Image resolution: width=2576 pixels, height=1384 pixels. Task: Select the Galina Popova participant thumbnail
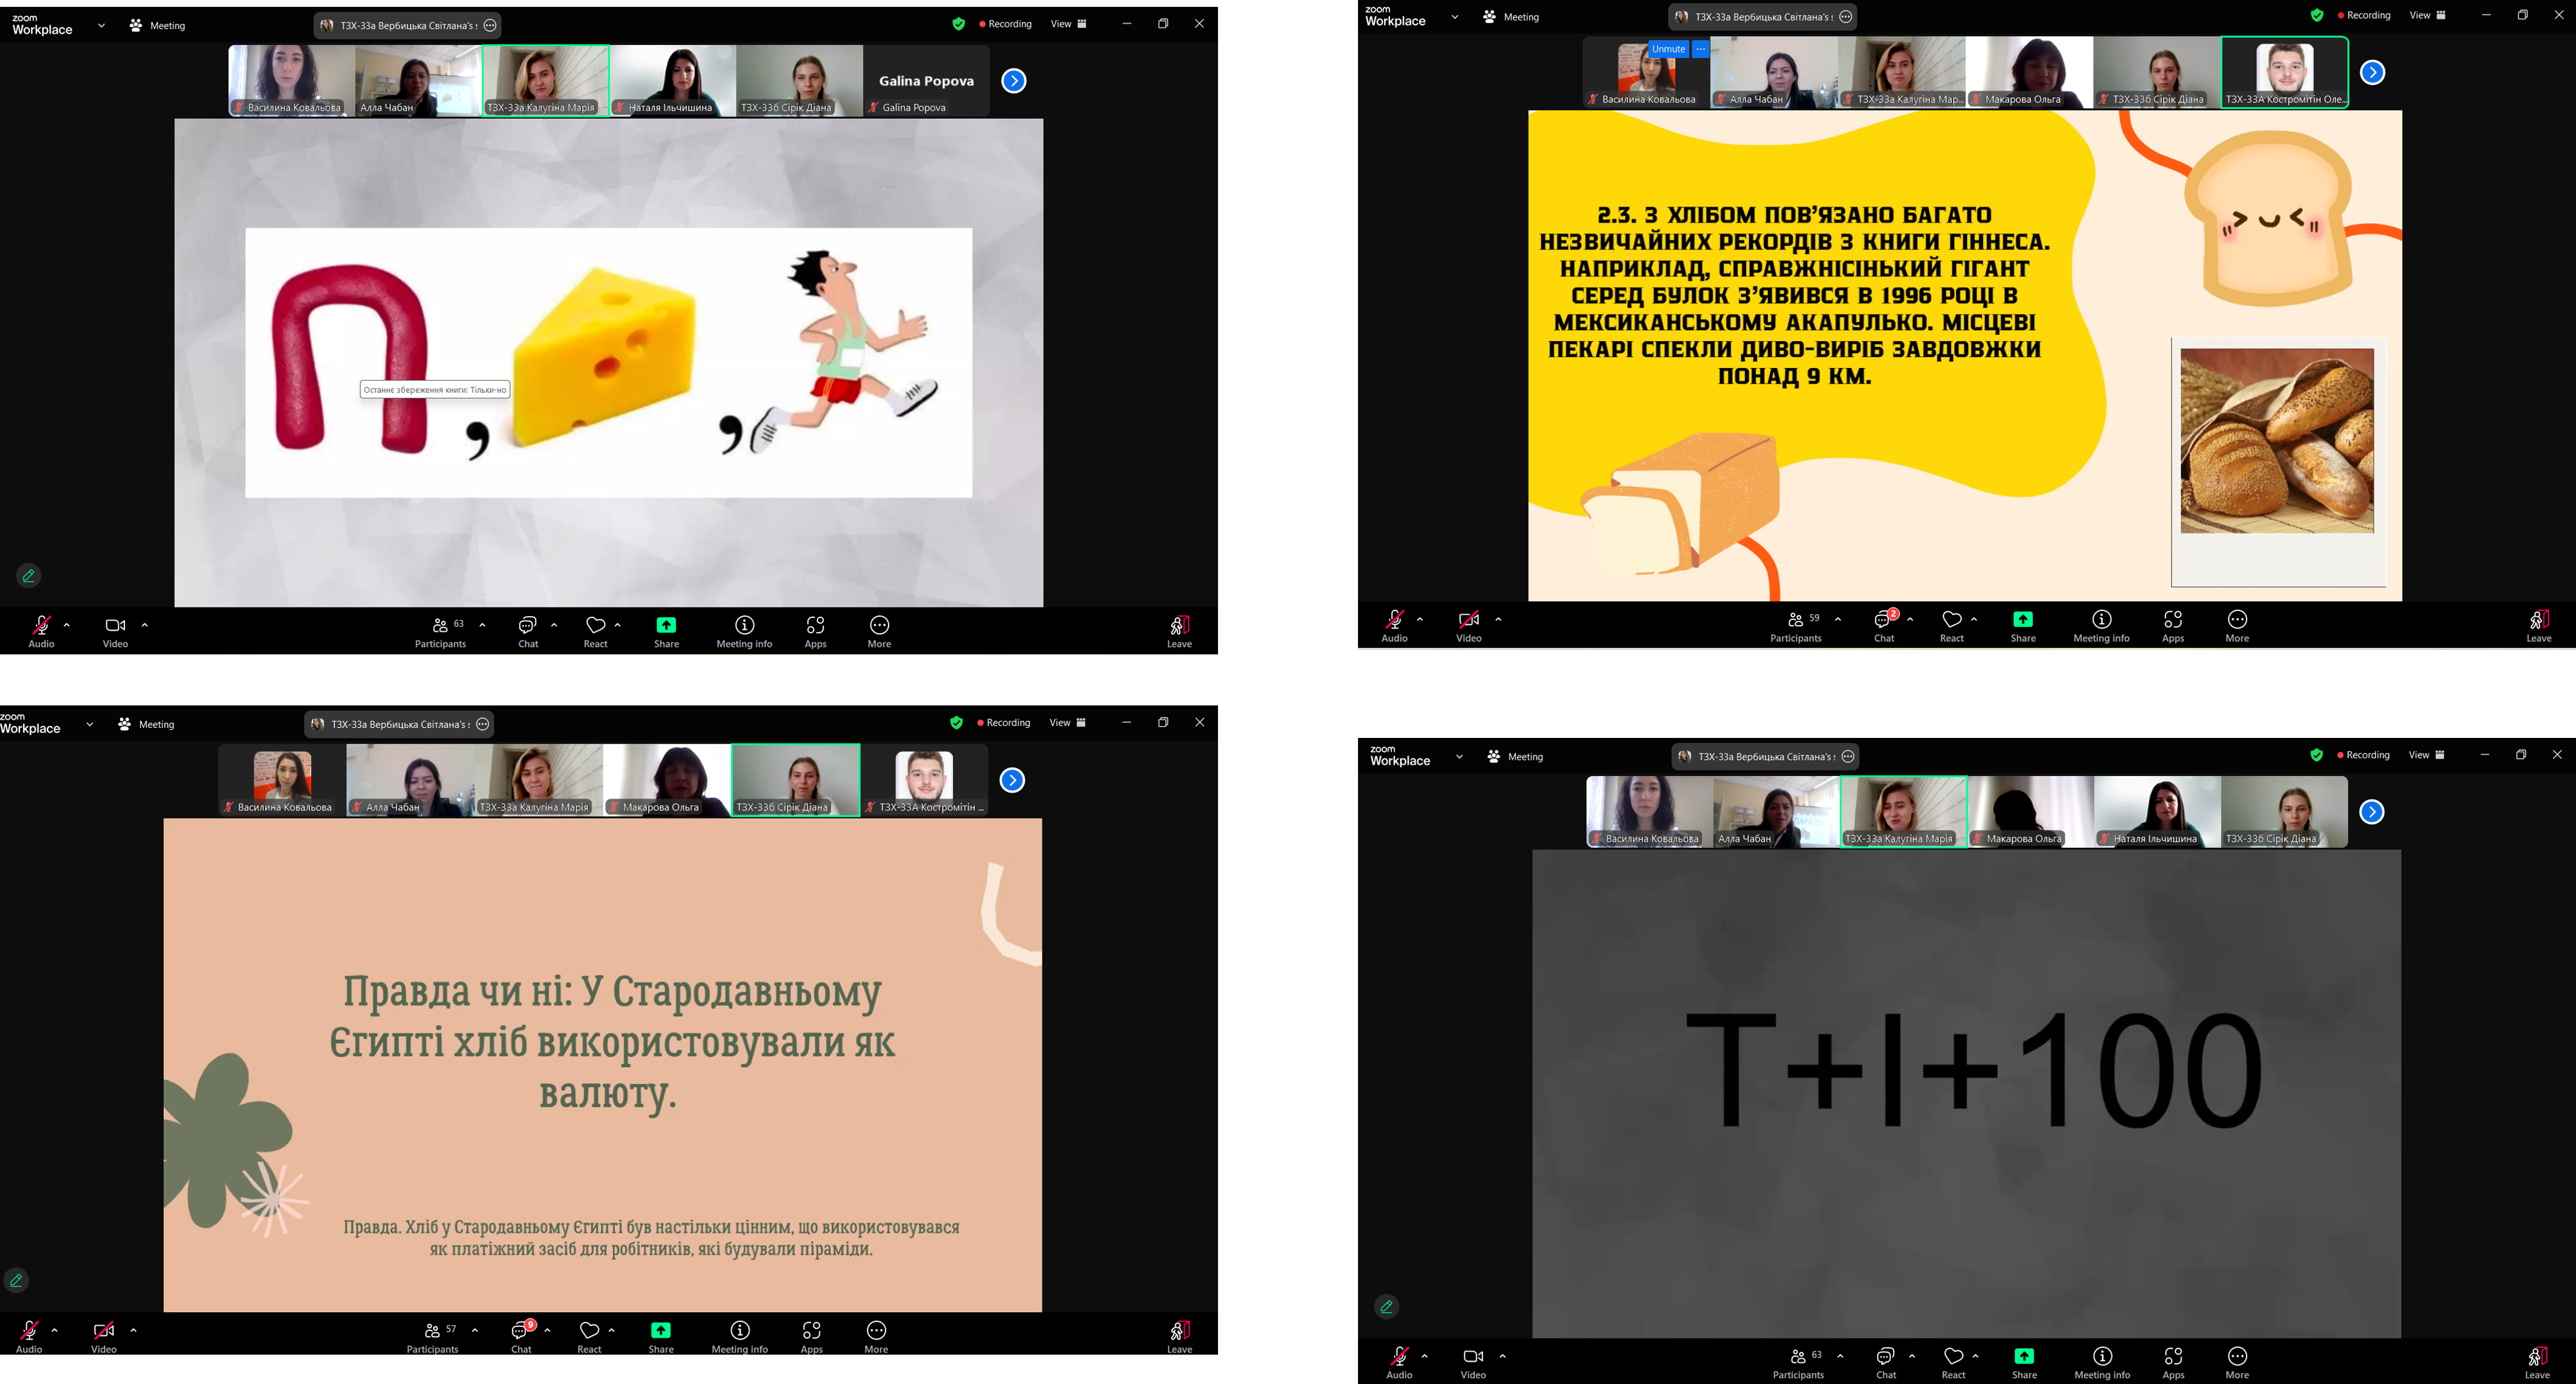[926, 81]
